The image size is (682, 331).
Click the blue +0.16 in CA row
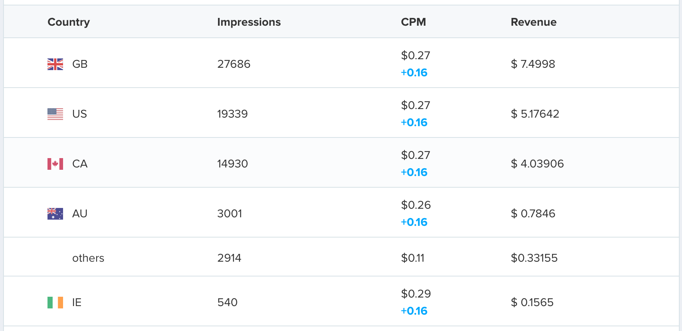click(x=414, y=172)
